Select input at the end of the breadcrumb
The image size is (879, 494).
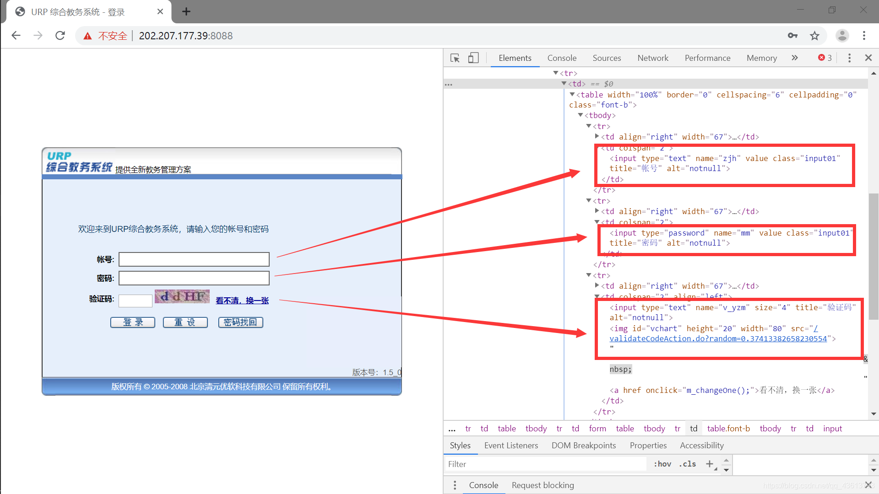click(x=832, y=429)
